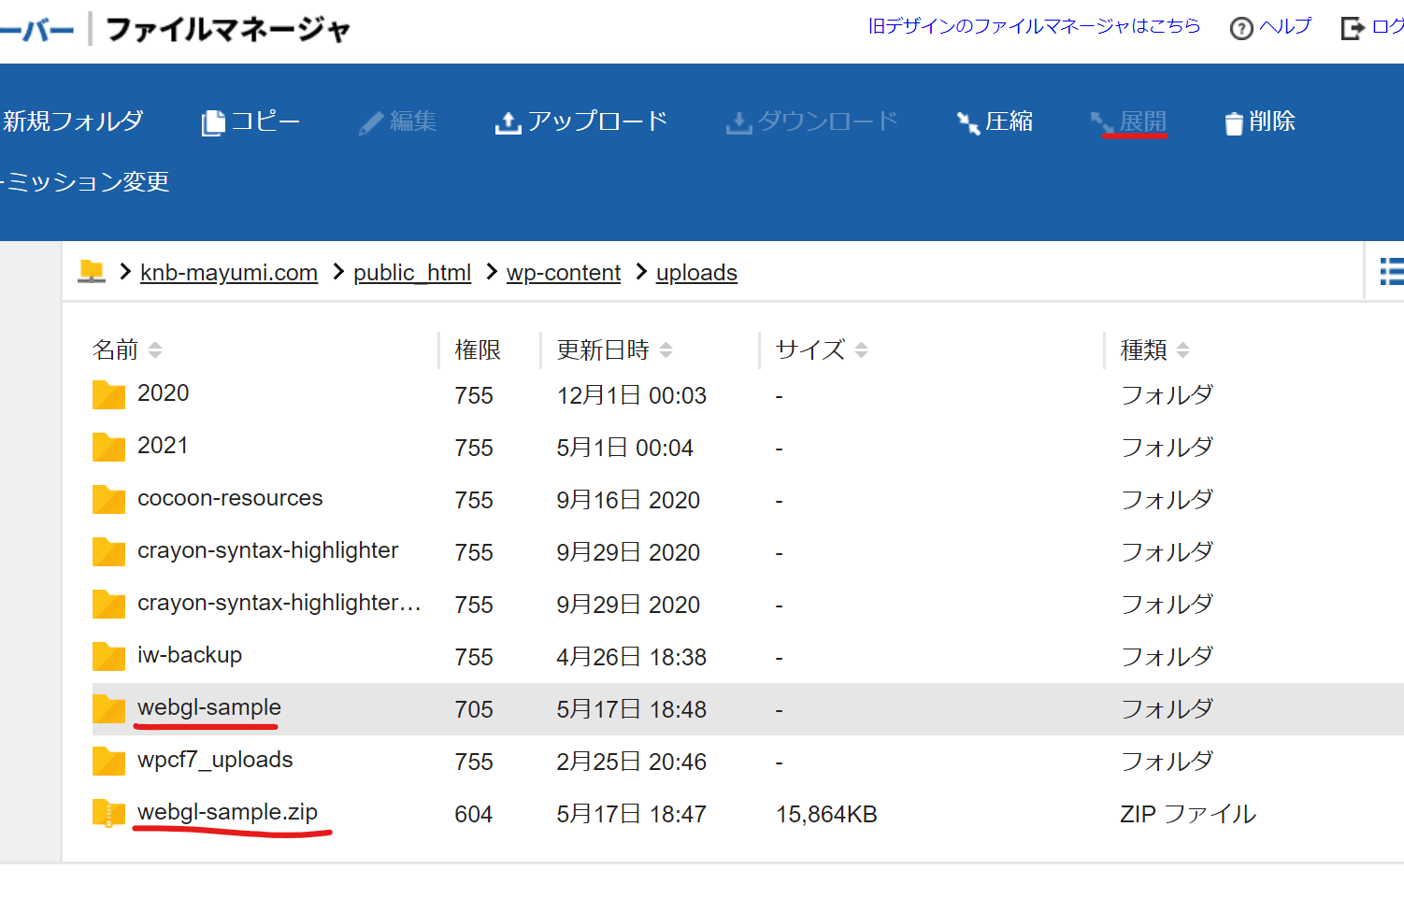Click the Delete (削除) trash icon
Image resolution: width=1404 pixels, height=898 pixels.
click(1234, 122)
